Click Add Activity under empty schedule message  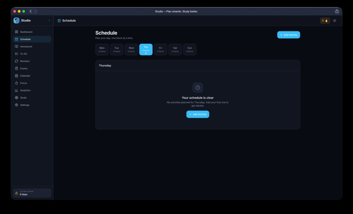point(198,114)
